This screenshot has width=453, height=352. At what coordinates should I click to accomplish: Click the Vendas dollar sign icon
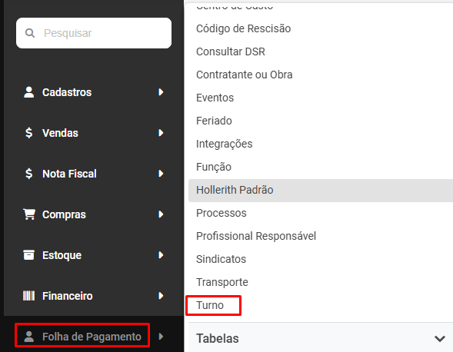tap(29, 133)
